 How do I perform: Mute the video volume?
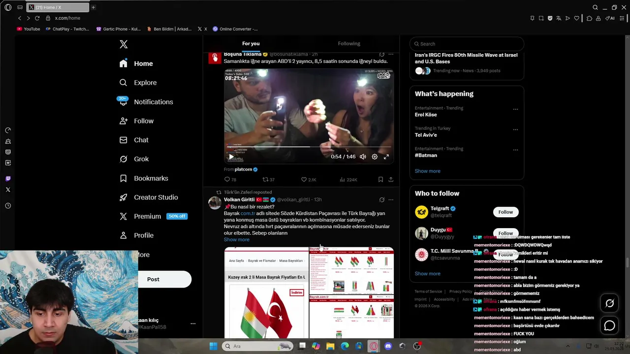[x=363, y=157]
